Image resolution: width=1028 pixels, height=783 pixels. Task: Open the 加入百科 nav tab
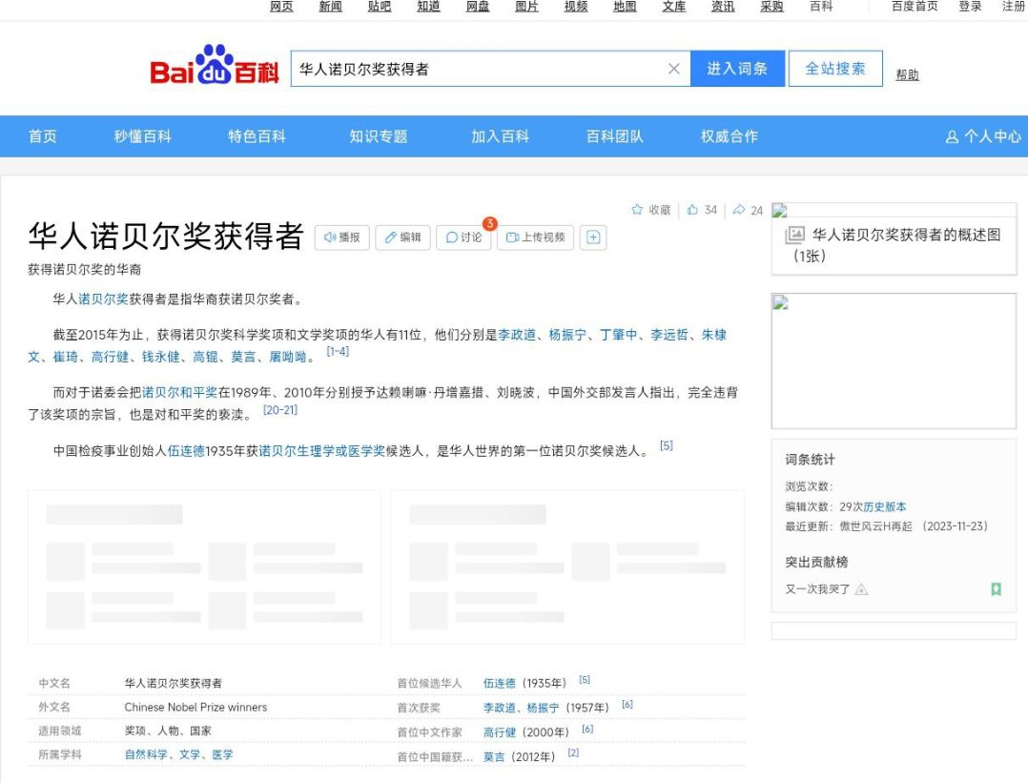[500, 136]
